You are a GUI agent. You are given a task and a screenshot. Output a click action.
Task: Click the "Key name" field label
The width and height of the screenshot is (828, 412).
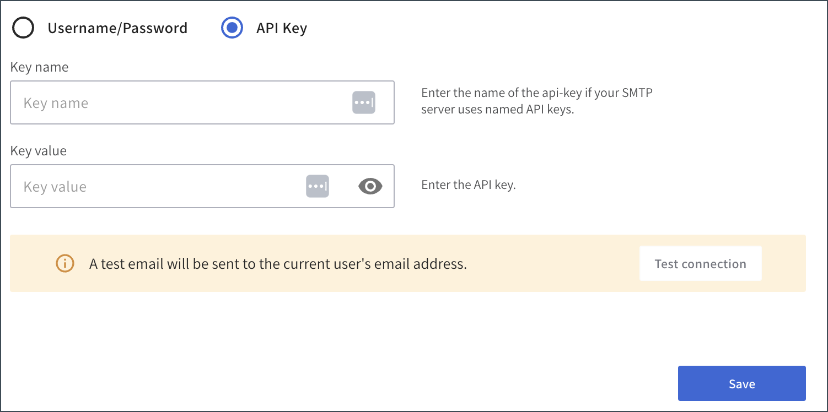coord(39,67)
